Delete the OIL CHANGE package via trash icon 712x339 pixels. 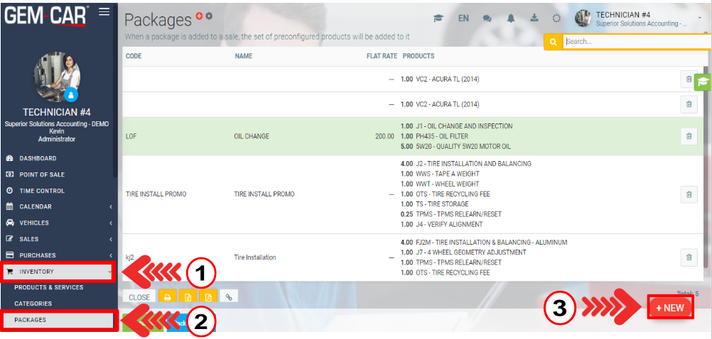689,136
